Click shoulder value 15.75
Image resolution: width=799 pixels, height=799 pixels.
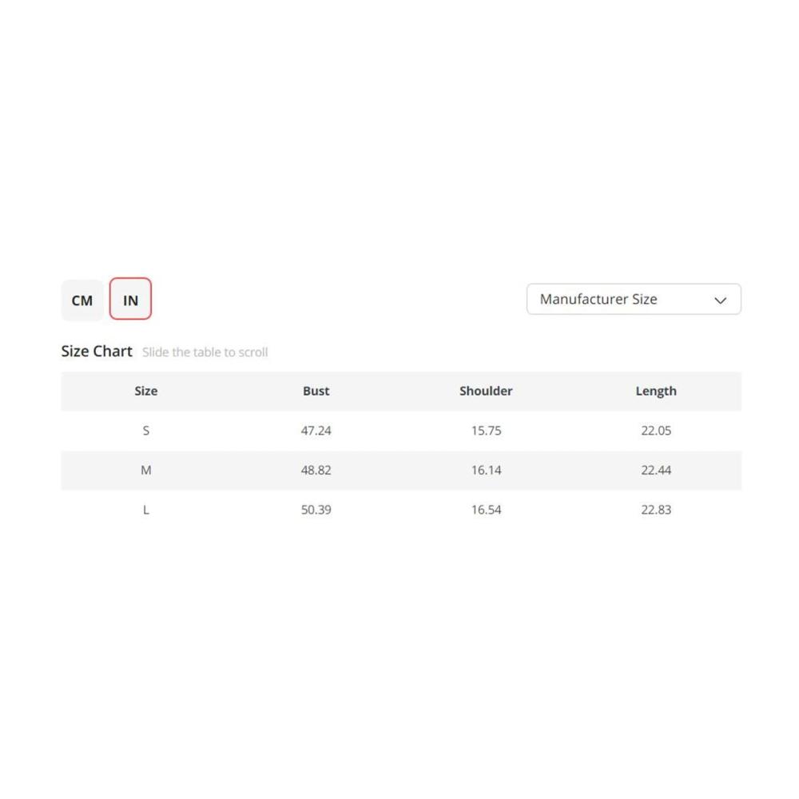pos(486,431)
